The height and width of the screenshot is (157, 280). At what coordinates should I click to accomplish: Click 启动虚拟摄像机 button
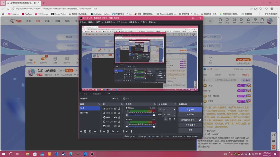point(188,120)
